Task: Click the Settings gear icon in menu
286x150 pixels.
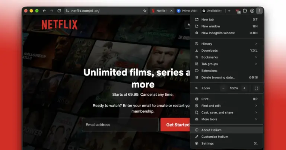Action: (x=197, y=143)
